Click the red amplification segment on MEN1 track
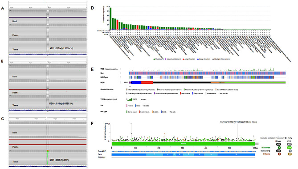Viewport: 298px width, 169px height. click(147, 83)
